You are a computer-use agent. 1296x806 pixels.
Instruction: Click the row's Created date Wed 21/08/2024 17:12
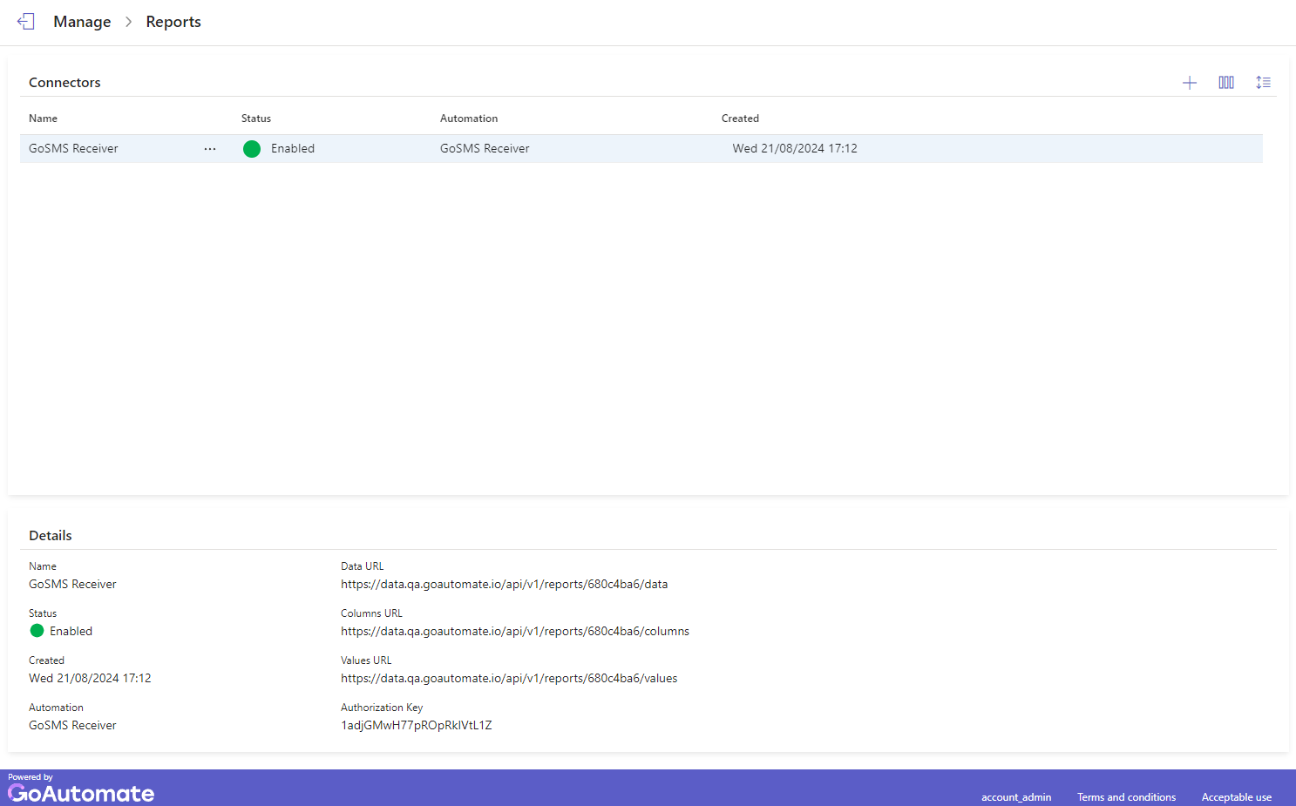795,149
